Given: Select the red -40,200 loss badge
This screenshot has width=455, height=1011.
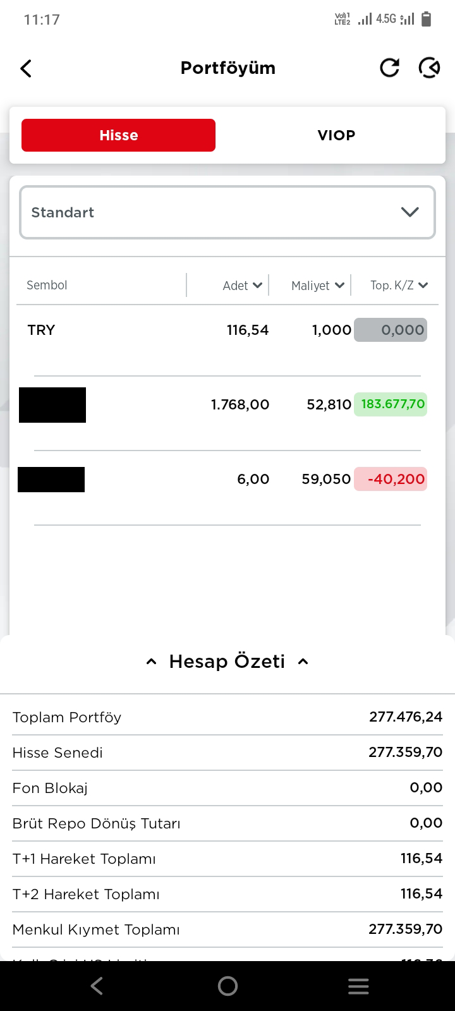Looking at the screenshot, I should point(391,479).
